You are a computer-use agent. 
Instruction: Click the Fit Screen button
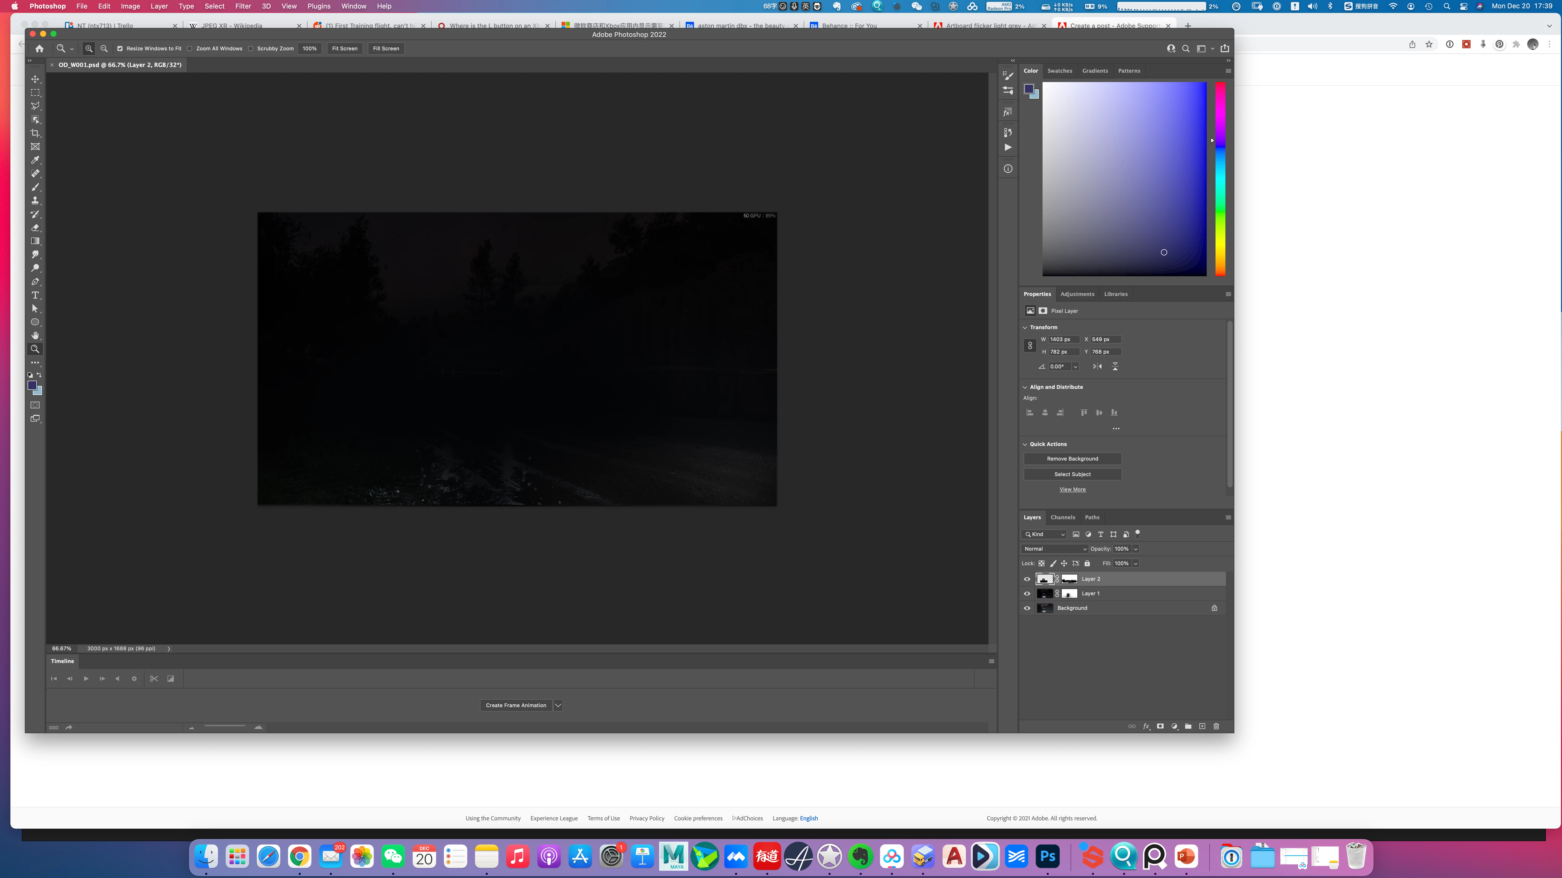(x=344, y=49)
